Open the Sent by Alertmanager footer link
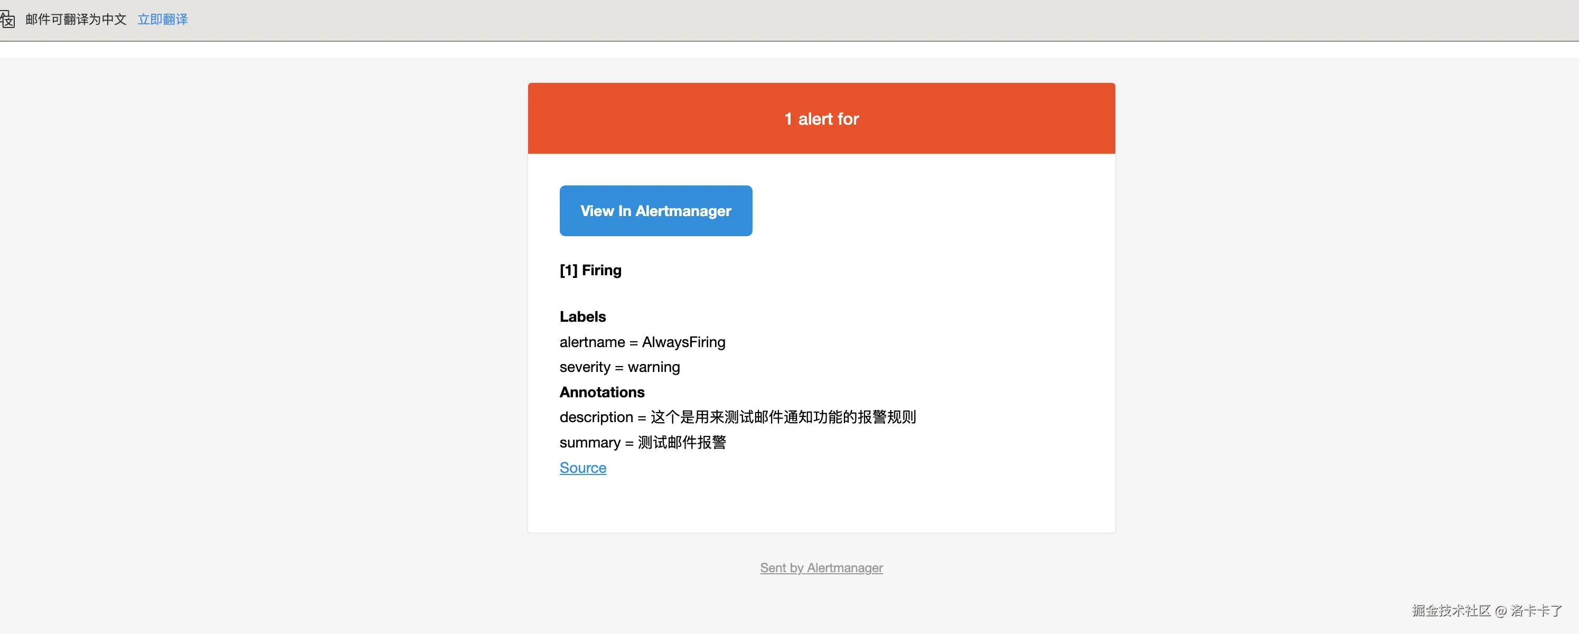Screen dimensions: 1579x634 (821, 567)
